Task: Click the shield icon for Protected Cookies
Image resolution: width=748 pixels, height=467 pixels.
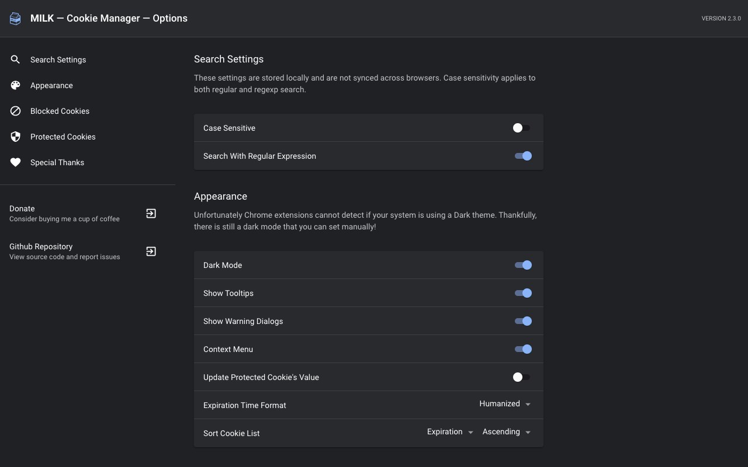Action: tap(16, 137)
